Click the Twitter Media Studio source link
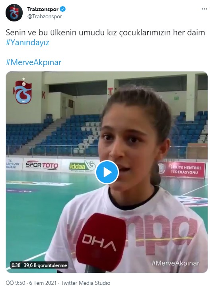Screen dimensions: 214x292 click(86, 283)
